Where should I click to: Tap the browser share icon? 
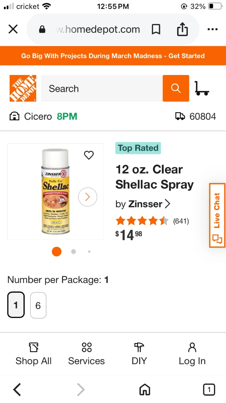tap(182, 29)
